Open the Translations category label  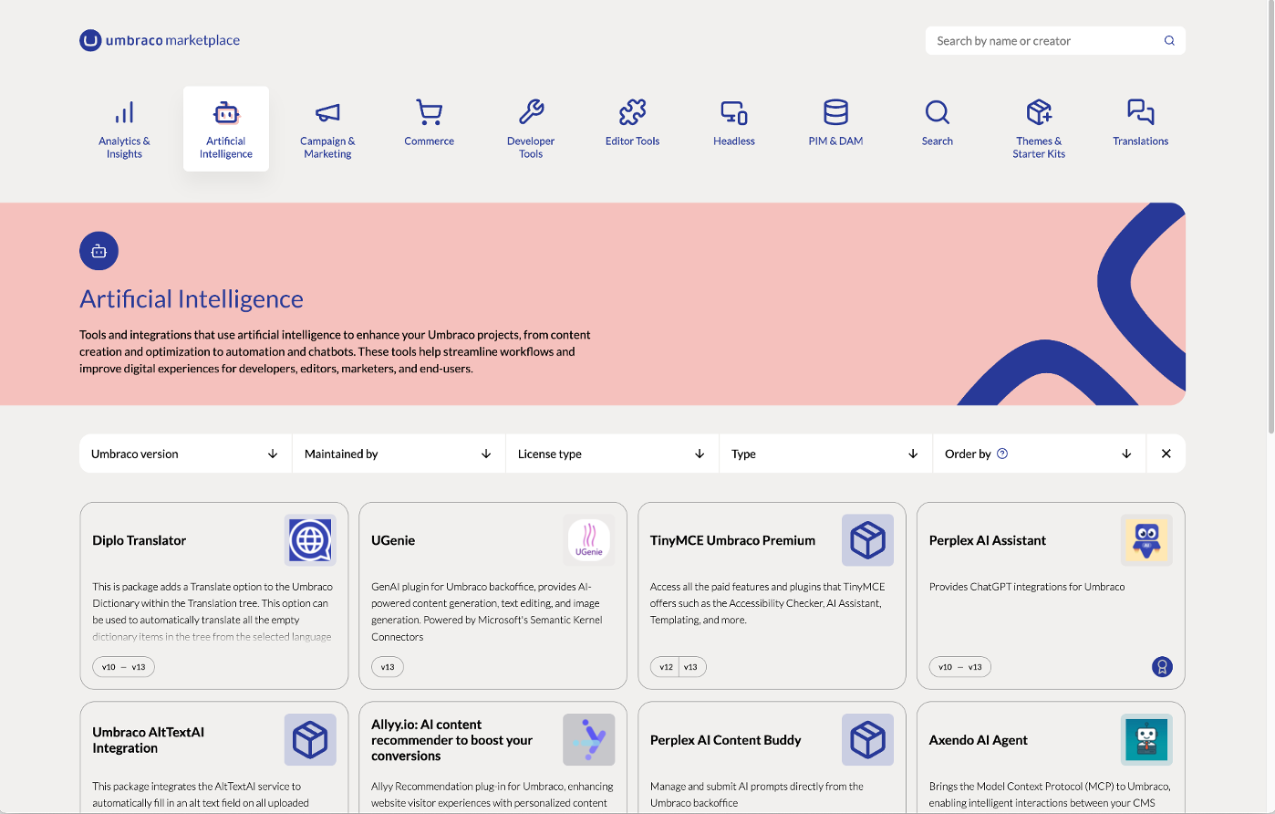point(1140,141)
